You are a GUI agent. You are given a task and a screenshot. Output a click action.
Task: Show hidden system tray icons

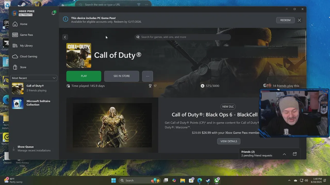tap(289, 180)
